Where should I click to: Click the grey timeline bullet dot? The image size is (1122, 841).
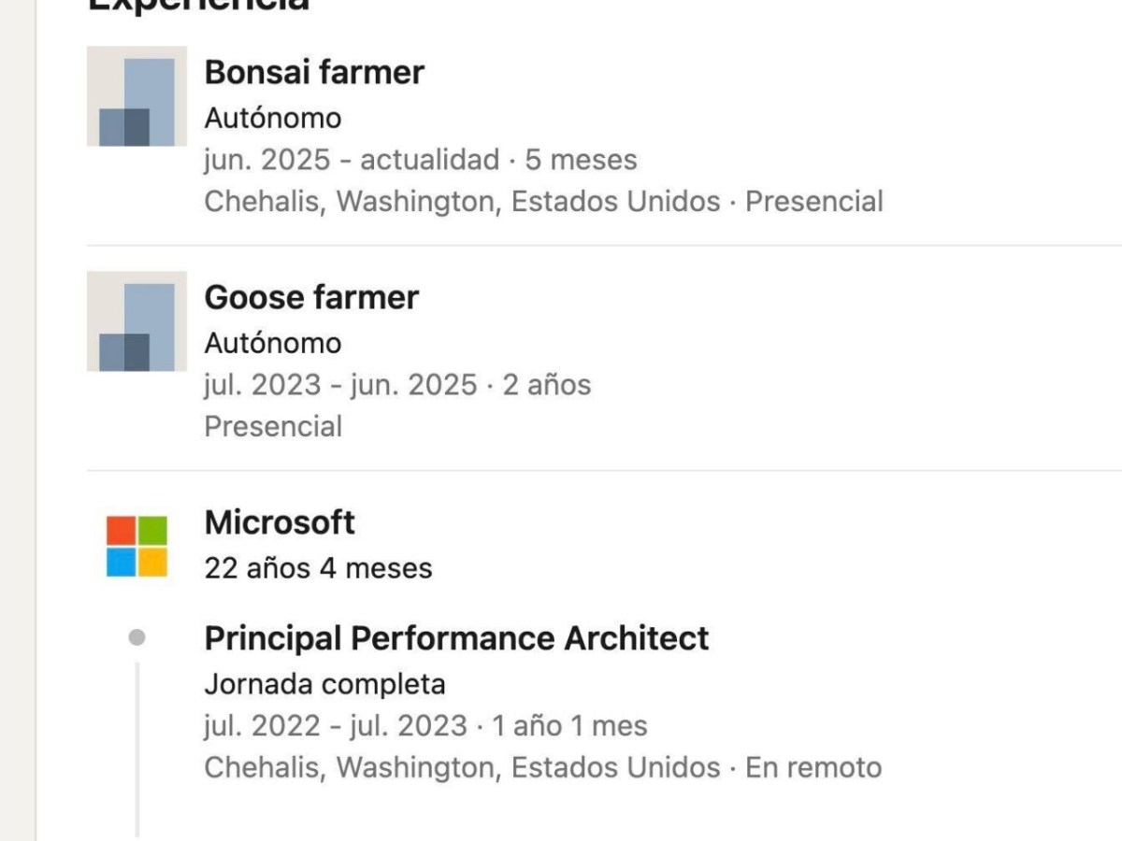(137, 638)
